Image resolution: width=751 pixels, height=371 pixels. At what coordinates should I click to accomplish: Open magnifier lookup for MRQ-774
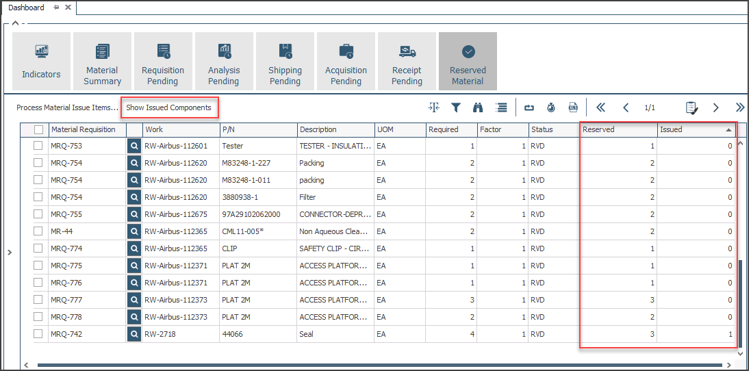click(x=134, y=248)
